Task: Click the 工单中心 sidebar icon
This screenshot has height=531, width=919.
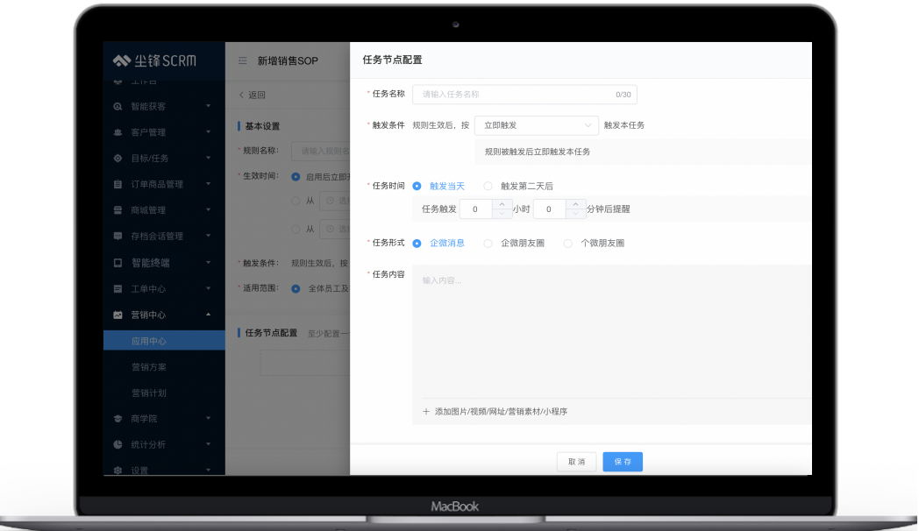Action: pos(118,288)
